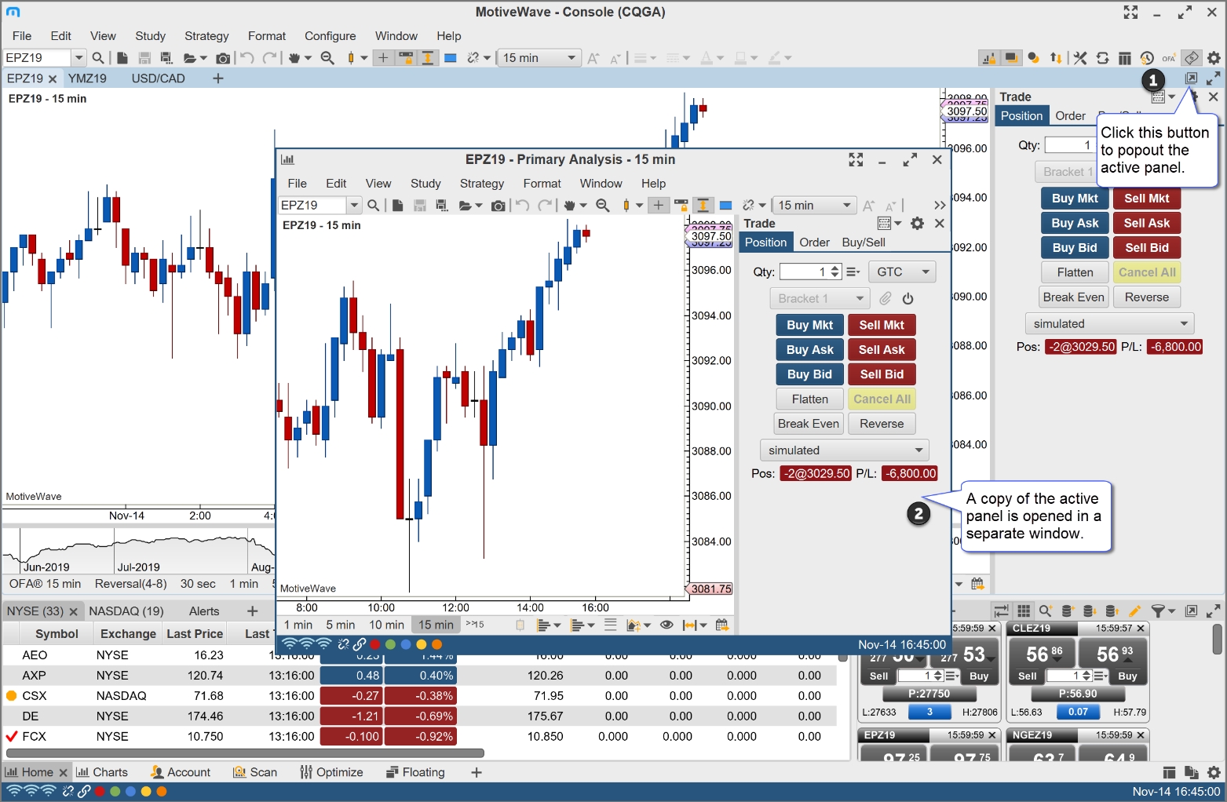Switch to the Order tab in popout Trade panel
Viewport: 1227px width, 802px height.
814,242
